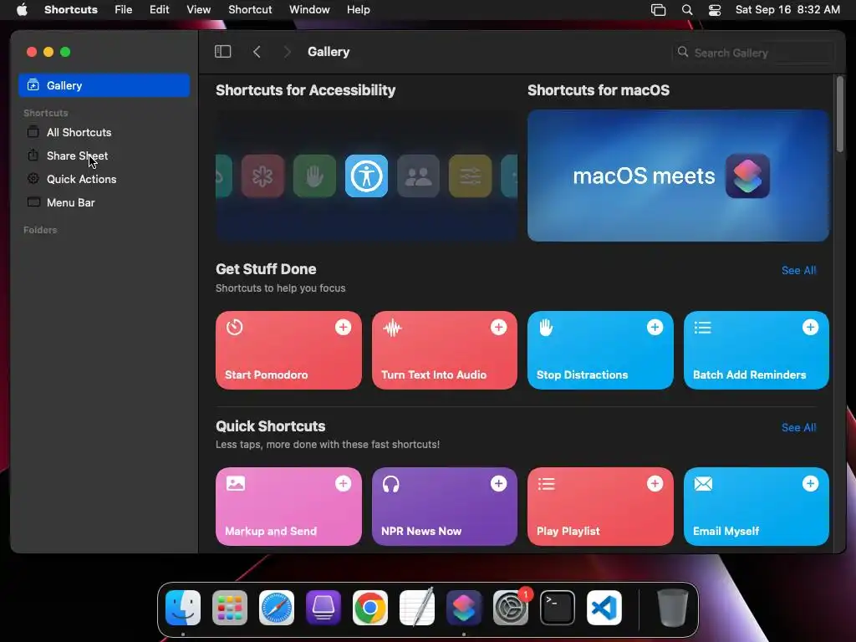The image size is (856, 642).
Task: Launch Safari from the Dock
Action: (276, 608)
